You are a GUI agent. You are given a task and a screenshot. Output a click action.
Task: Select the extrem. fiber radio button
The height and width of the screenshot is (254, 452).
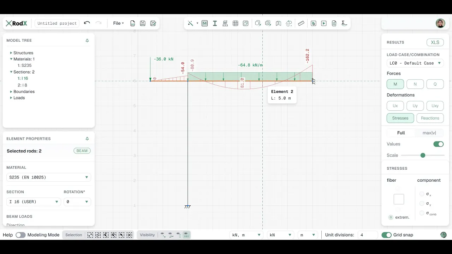391,217
